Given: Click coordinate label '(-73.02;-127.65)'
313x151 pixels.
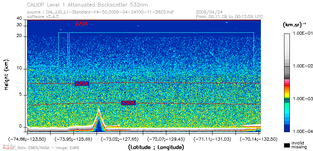Looking at the screenshot, I should 119,139.
